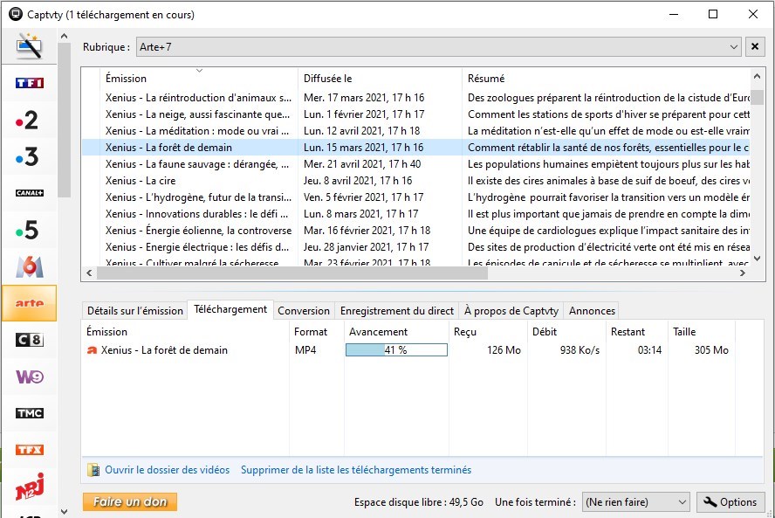Click date Lun. 15 mars 2021, 17 h 16
The width and height of the screenshot is (775, 518).
pyautogui.click(x=363, y=148)
